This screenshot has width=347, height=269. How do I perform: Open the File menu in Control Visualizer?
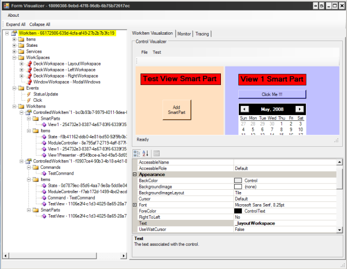click(144, 52)
